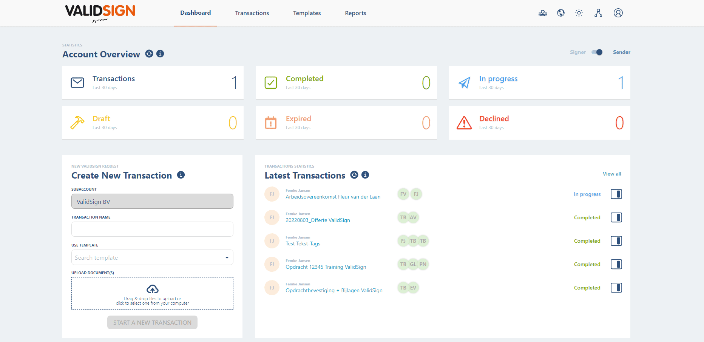Show Create New Transaction info icon
Viewport: 704px width, 342px height.
181,175
